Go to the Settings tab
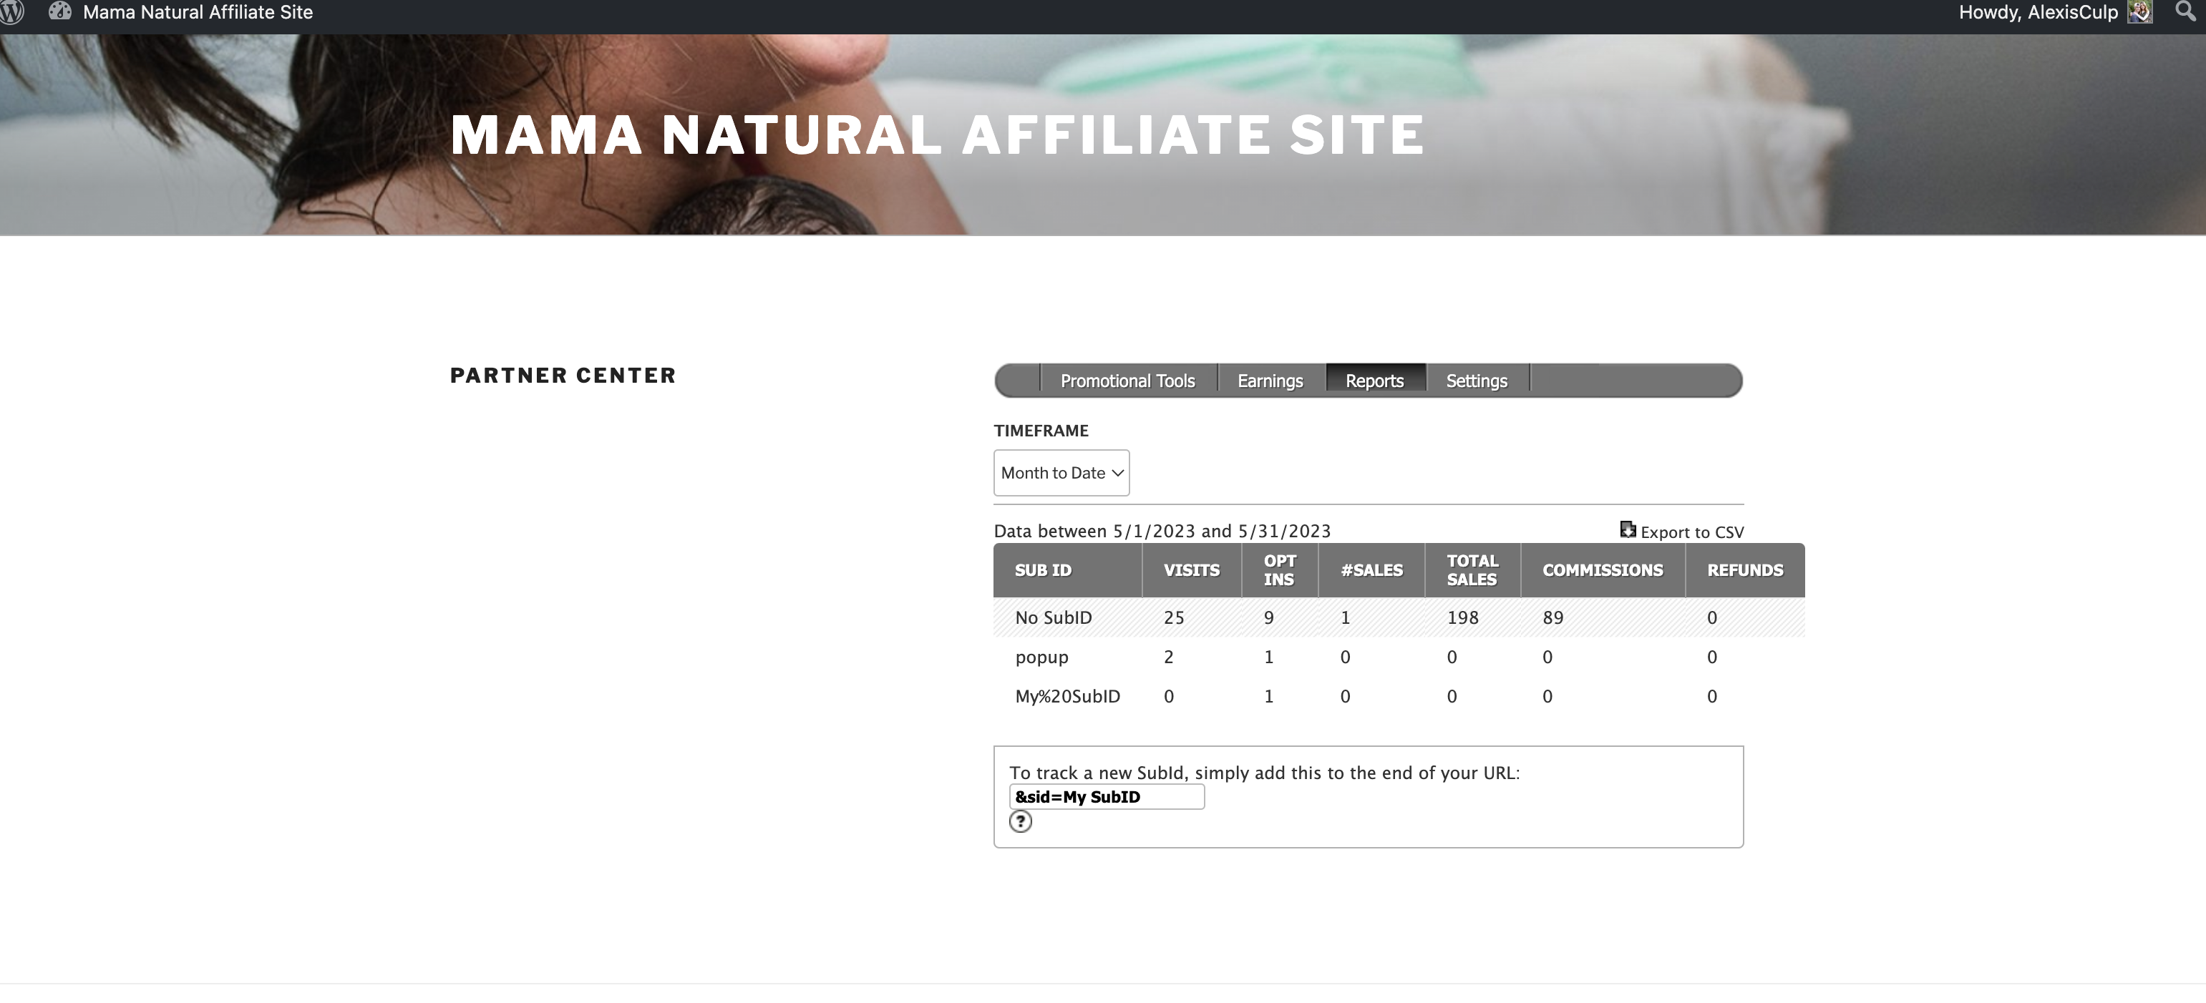The width and height of the screenshot is (2206, 1003). 1477,381
